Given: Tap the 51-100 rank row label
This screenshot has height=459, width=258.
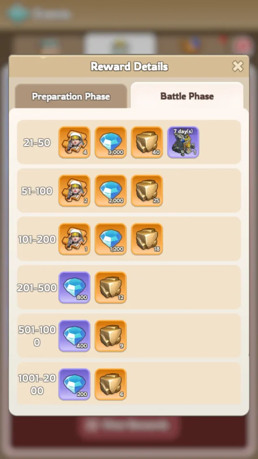Looking at the screenshot, I should [37, 191].
